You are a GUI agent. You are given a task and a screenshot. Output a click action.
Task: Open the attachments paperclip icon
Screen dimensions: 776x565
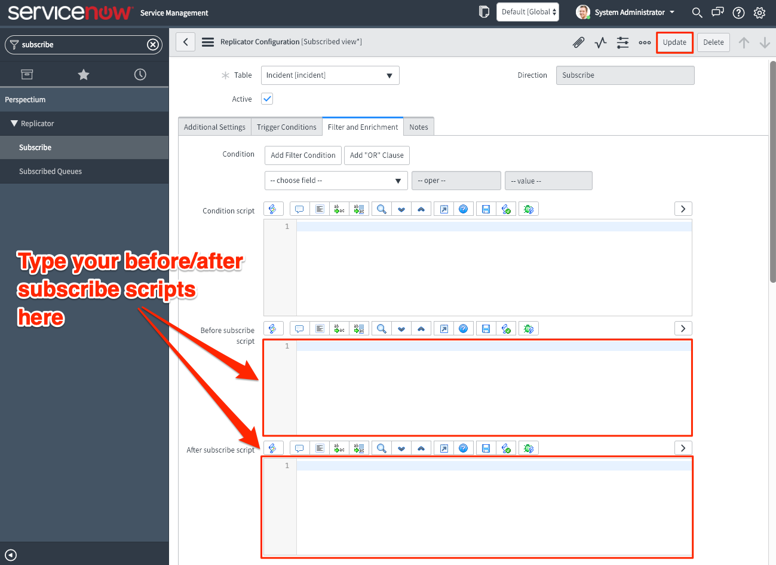[578, 42]
